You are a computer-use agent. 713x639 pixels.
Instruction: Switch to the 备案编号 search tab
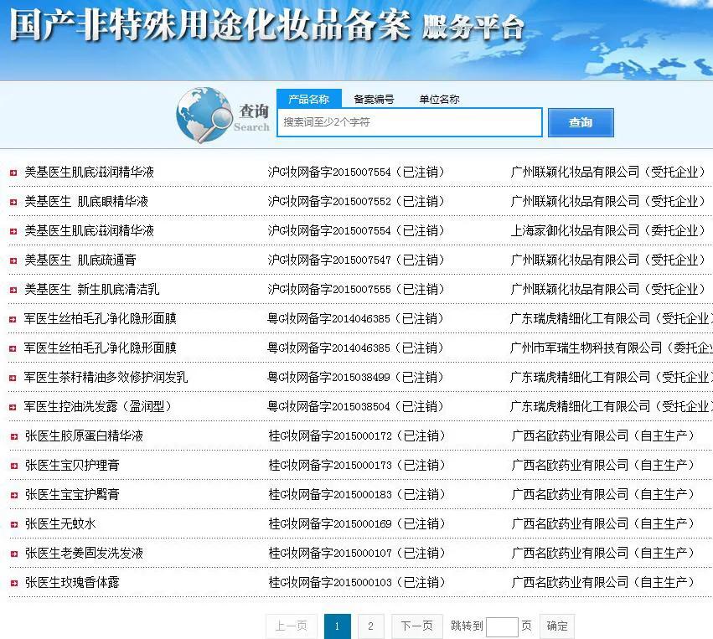coord(375,98)
